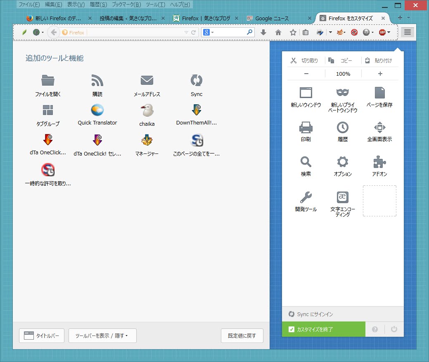Open the ツール(T) menu
Image resolution: width=429 pixels, height=362 pixels.
coord(155,5)
